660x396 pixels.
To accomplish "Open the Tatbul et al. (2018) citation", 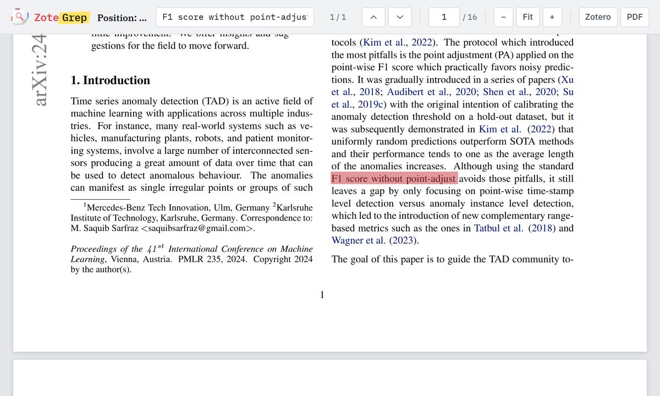I will tap(514, 228).
